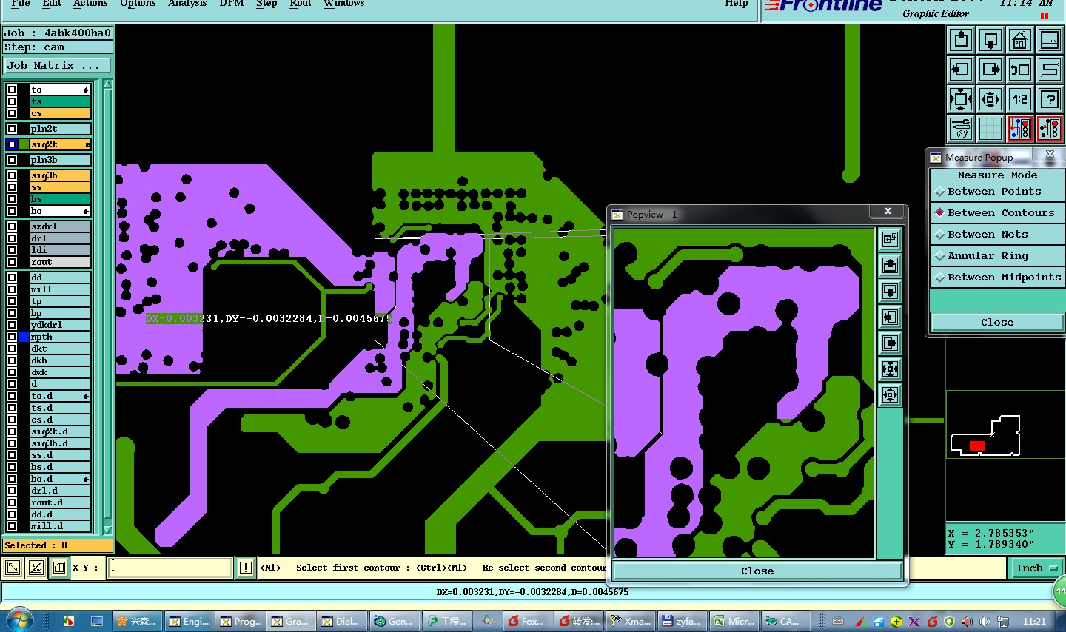Click the 1:2 zoom ratio icon
The height and width of the screenshot is (632, 1066).
(1020, 99)
